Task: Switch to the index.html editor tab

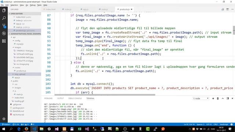Action: coord(50,9)
